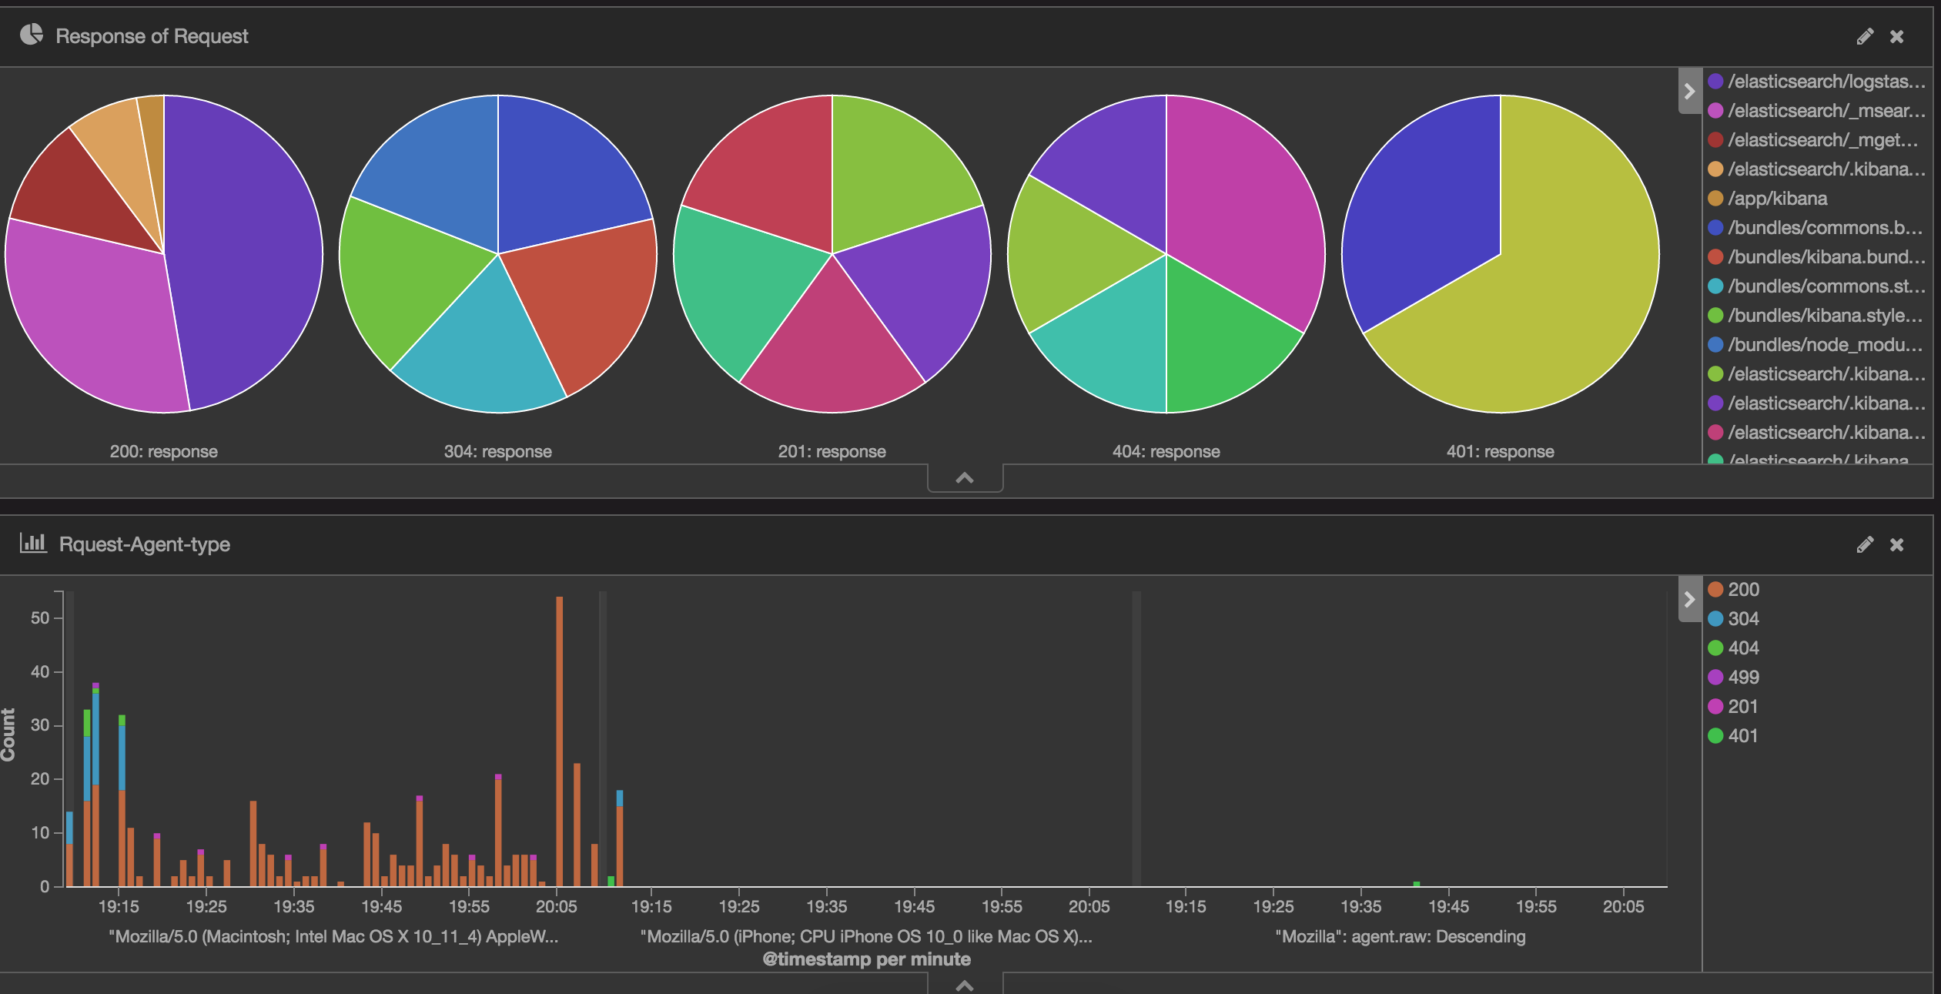Viewport: 1941px width, 994px height.
Task: Collapse the Response of Request panel with the up arrow
Action: [x=965, y=477]
